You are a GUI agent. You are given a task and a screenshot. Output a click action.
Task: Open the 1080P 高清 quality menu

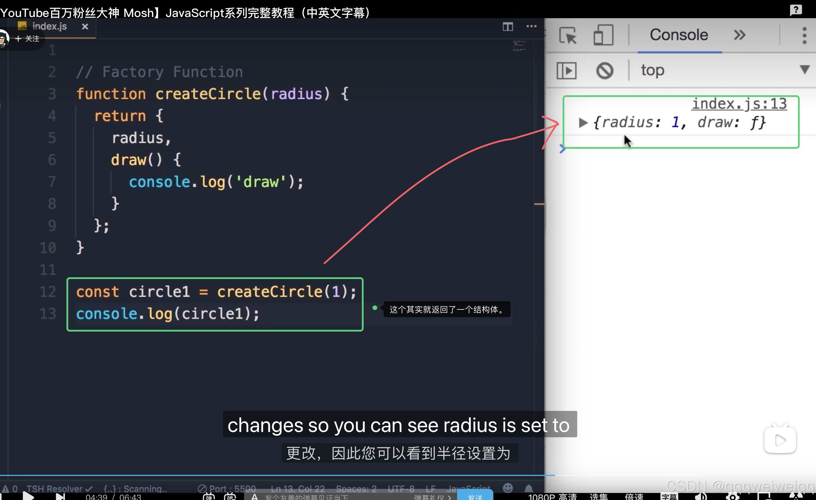(x=552, y=496)
